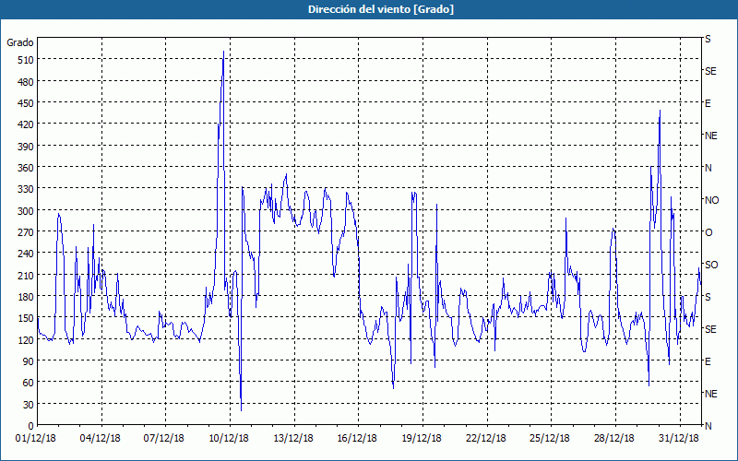The width and height of the screenshot is (738, 461).
Task: Select the 07/12/18 date label
Action: [x=164, y=439]
